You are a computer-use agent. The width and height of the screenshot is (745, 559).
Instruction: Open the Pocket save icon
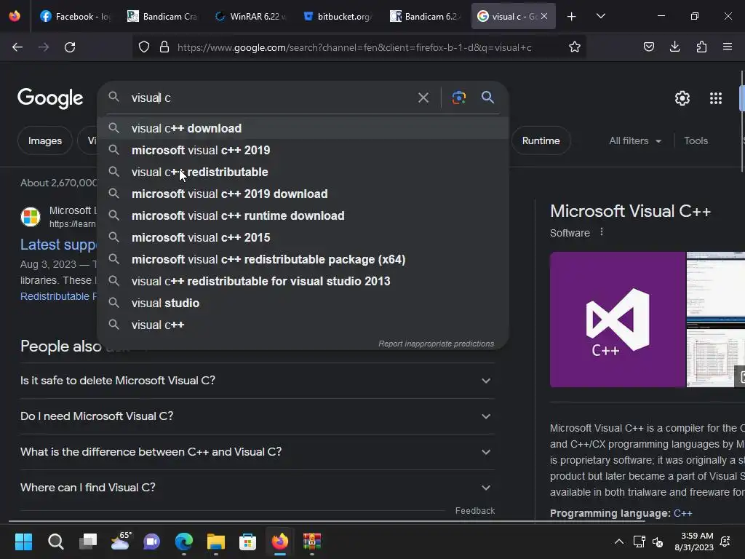tap(648, 47)
